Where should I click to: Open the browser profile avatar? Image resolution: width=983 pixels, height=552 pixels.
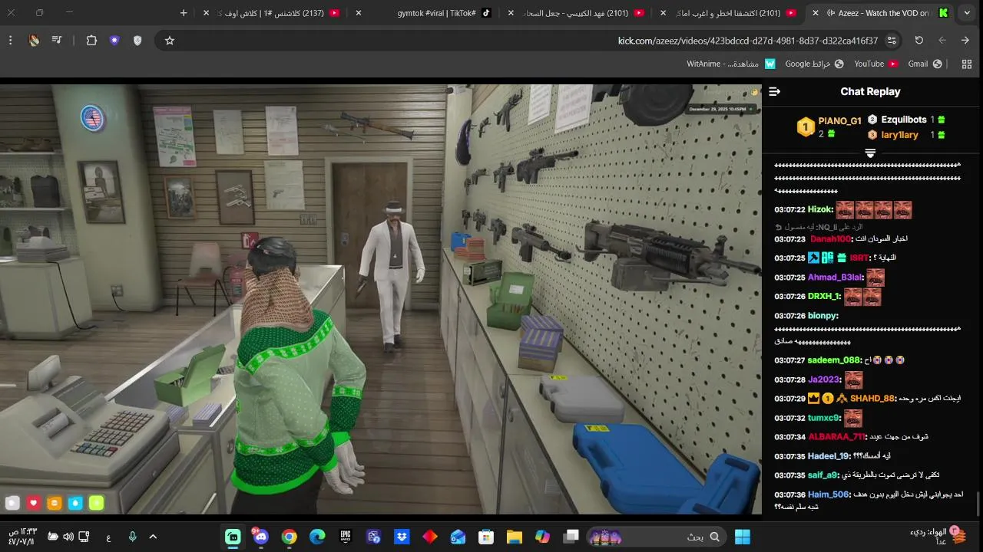tap(34, 41)
